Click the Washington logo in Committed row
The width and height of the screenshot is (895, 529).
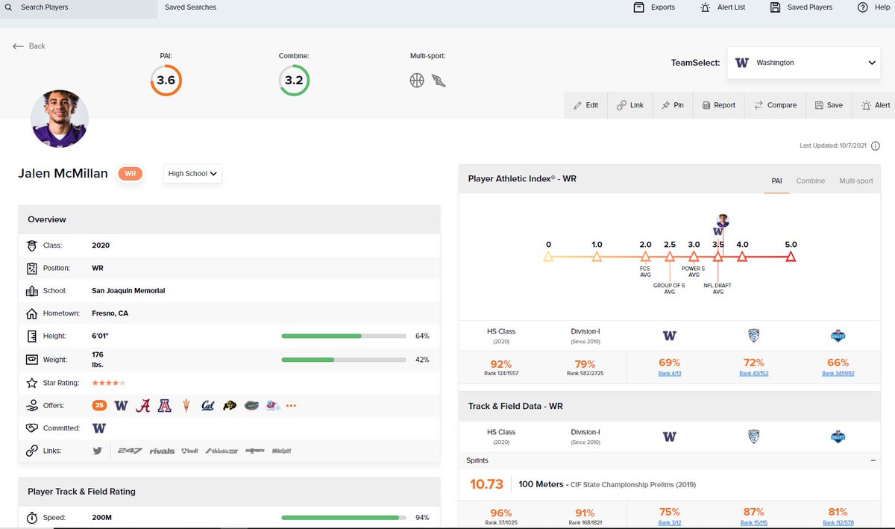[x=98, y=428]
